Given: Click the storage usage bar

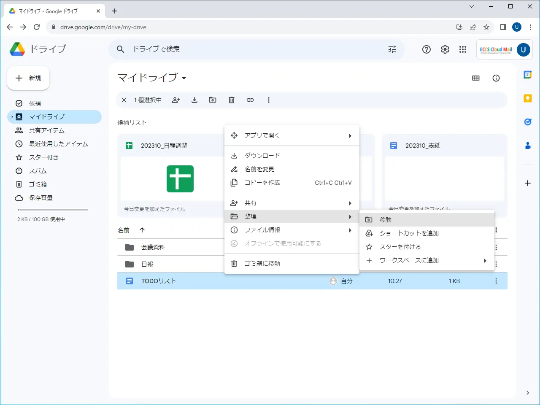Looking at the screenshot, I should click(53, 210).
